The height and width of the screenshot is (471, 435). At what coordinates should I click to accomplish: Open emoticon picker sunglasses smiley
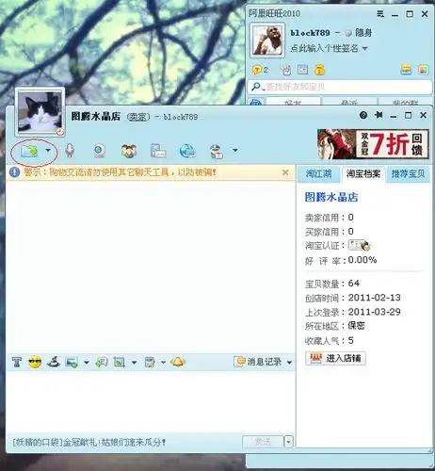click(x=35, y=362)
